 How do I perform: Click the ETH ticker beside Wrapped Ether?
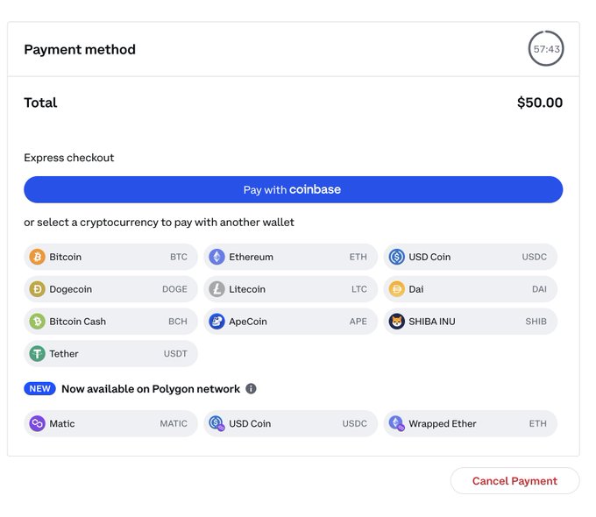coord(538,423)
